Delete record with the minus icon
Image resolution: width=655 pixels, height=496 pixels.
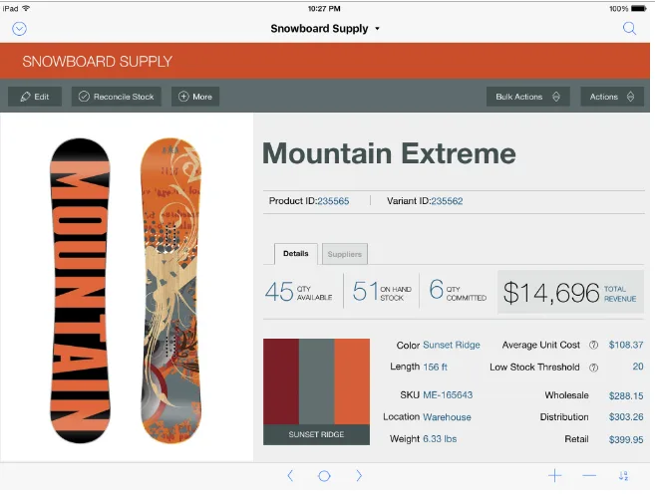589,475
